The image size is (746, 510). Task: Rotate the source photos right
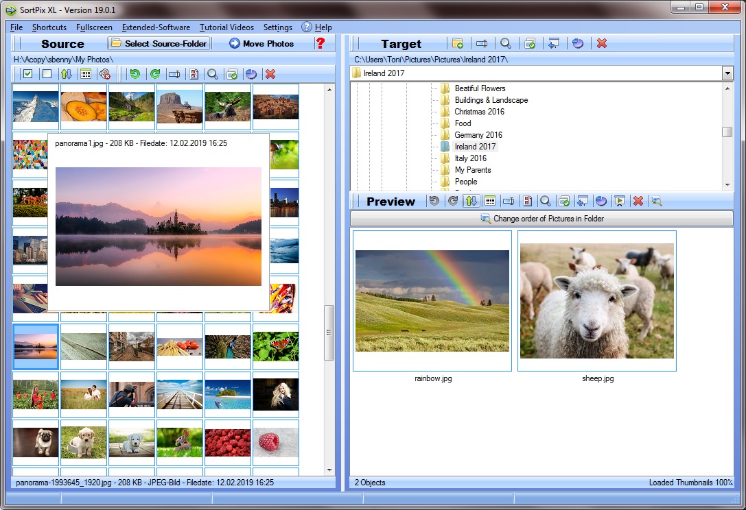coord(154,73)
